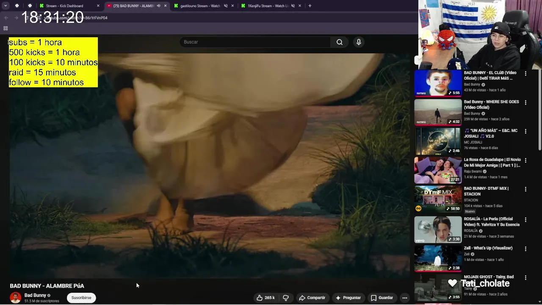
Task: Open a new browser tab
Action: tap(310, 6)
